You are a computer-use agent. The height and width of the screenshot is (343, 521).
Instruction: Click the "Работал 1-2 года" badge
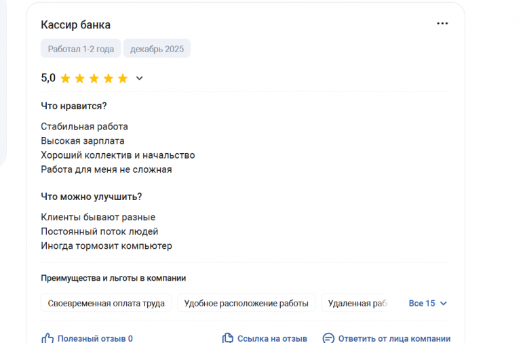coord(81,49)
